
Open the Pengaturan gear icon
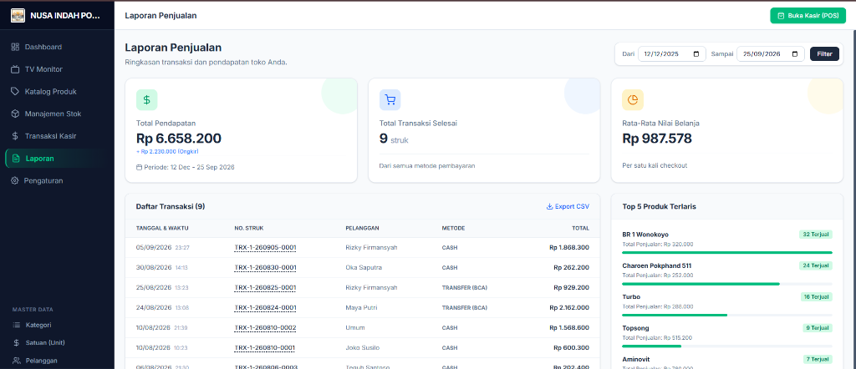[x=15, y=180]
